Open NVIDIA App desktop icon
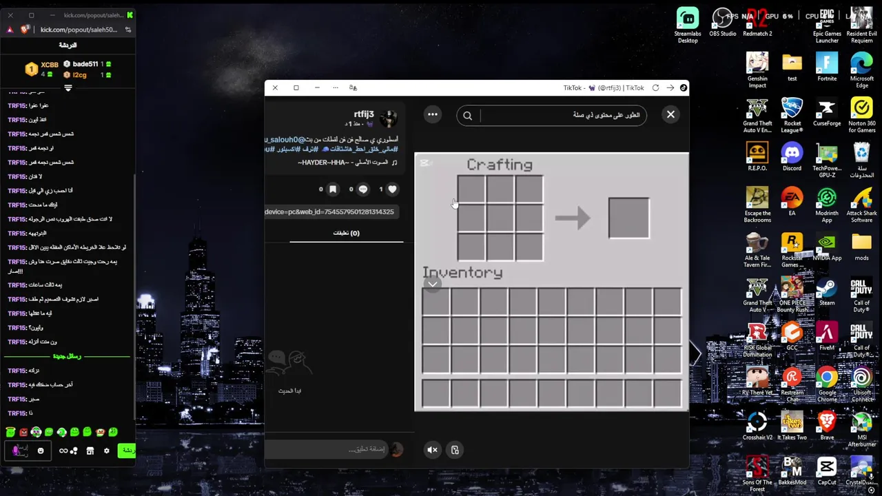The image size is (882, 496). coord(827,245)
